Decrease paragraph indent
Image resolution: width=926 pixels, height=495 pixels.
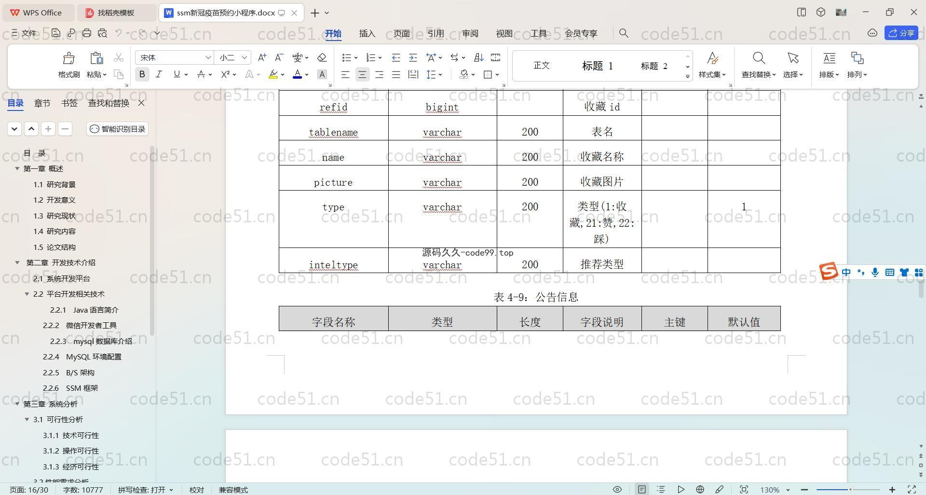coord(396,57)
